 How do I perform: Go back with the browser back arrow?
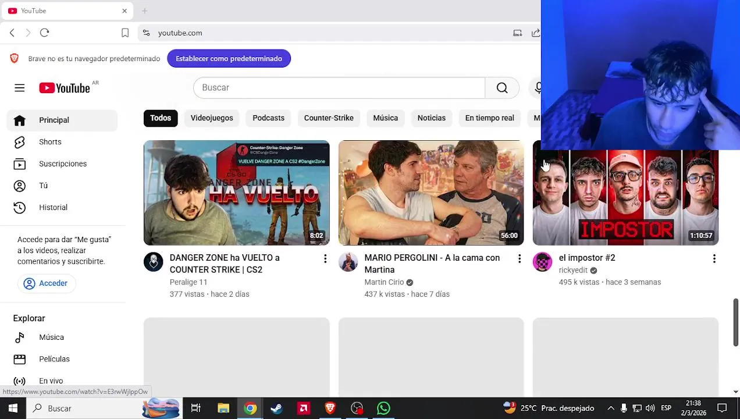tap(12, 33)
